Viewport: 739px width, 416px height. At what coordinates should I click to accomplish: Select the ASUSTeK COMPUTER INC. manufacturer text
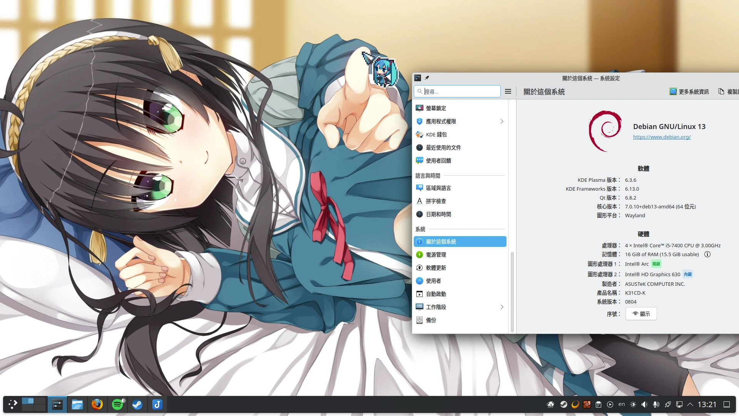tap(655, 284)
